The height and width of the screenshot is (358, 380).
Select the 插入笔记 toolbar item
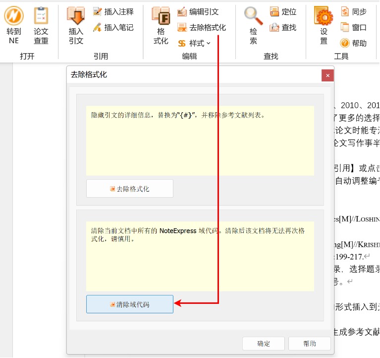[x=113, y=27]
